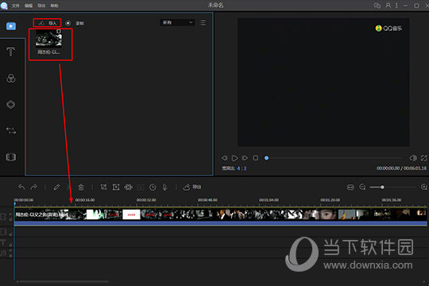The width and height of the screenshot is (429, 286).
Task: Change the 4:3 aspect ratio
Action: point(242,168)
